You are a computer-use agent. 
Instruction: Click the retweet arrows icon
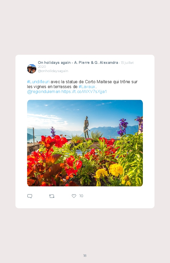(x=52, y=196)
